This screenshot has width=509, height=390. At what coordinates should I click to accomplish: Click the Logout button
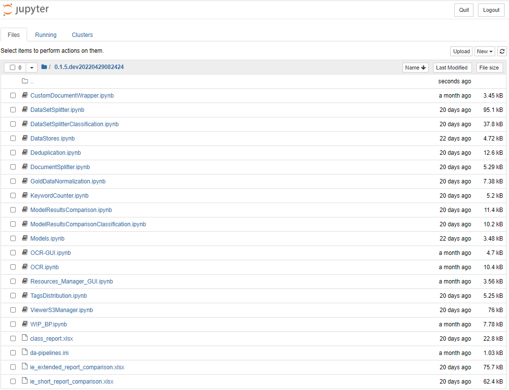click(491, 10)
